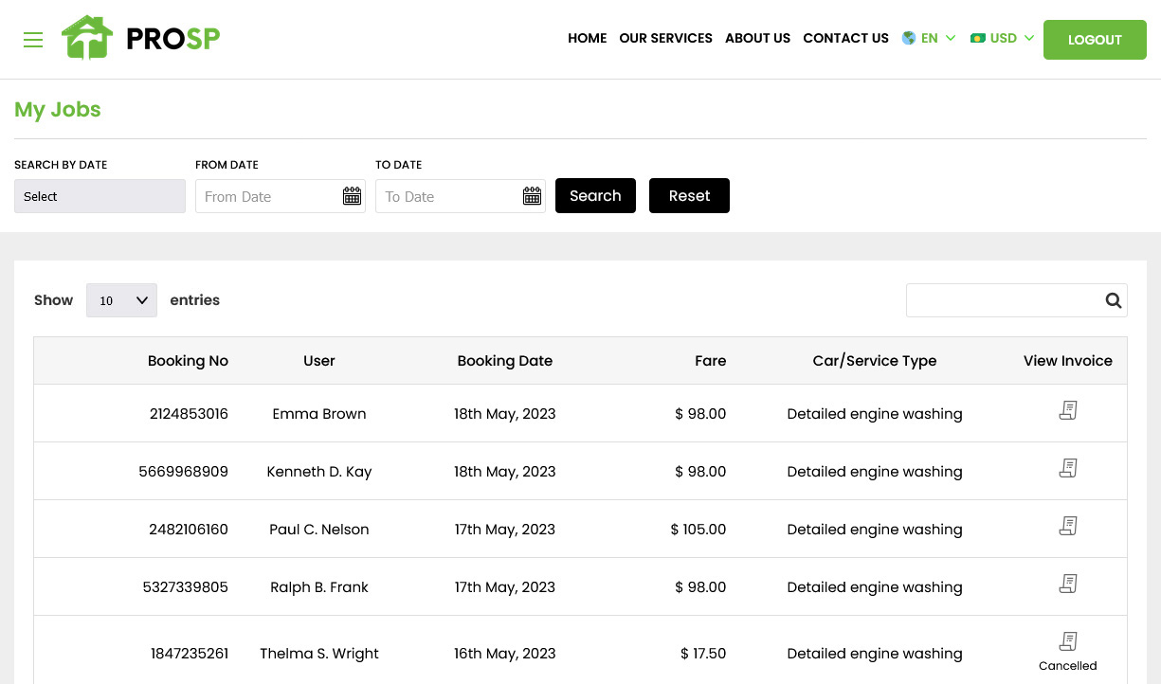Image resolution: width=1161 pixels, height=684 pixels.
Task: Click the PROSP house logo
Action: (x=141, y=38)
